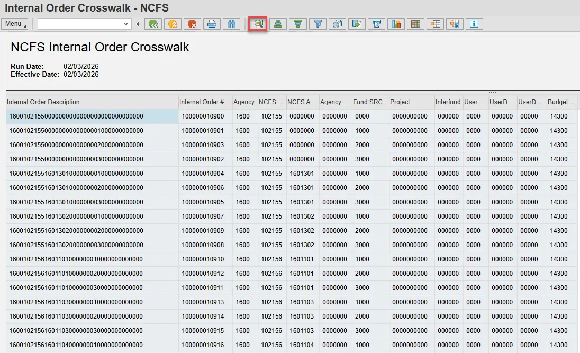Screen dimensions: 580x353
Task: Open the Menu dropdown button
Action: point(15,24)
